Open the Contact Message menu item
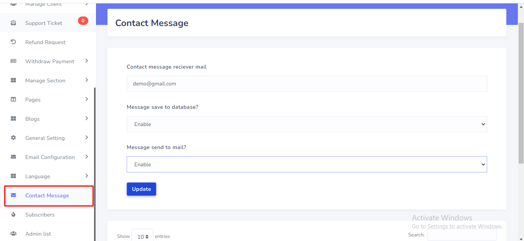 [x=47, y=195]
